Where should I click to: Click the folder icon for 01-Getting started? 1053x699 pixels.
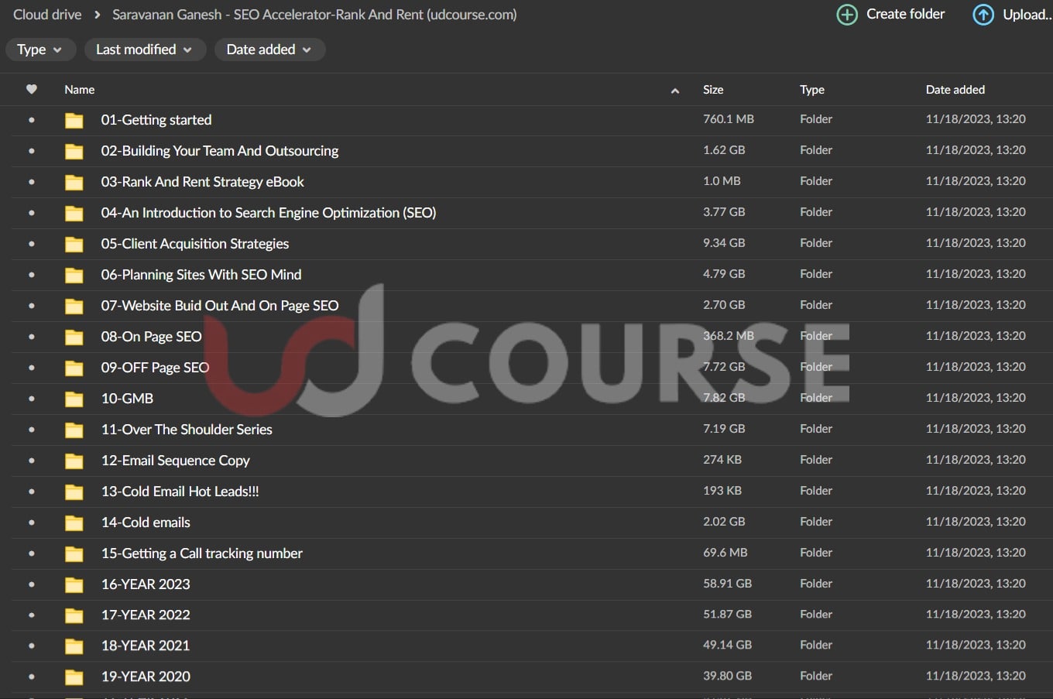pos(74,120)
